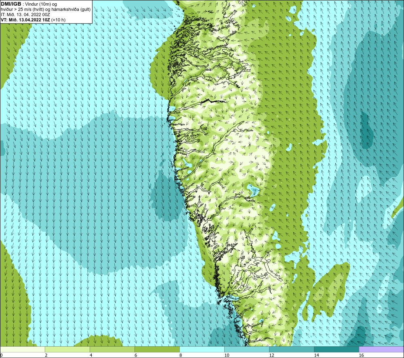The width and height of the screenshot is (404, 358).
Task: Click the legend scale label '16'
Action: (361, 355)
